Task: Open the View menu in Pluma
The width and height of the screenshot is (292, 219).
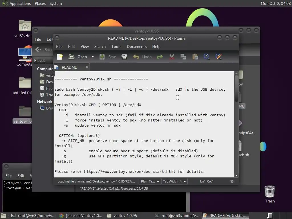Action: [84, 46]
